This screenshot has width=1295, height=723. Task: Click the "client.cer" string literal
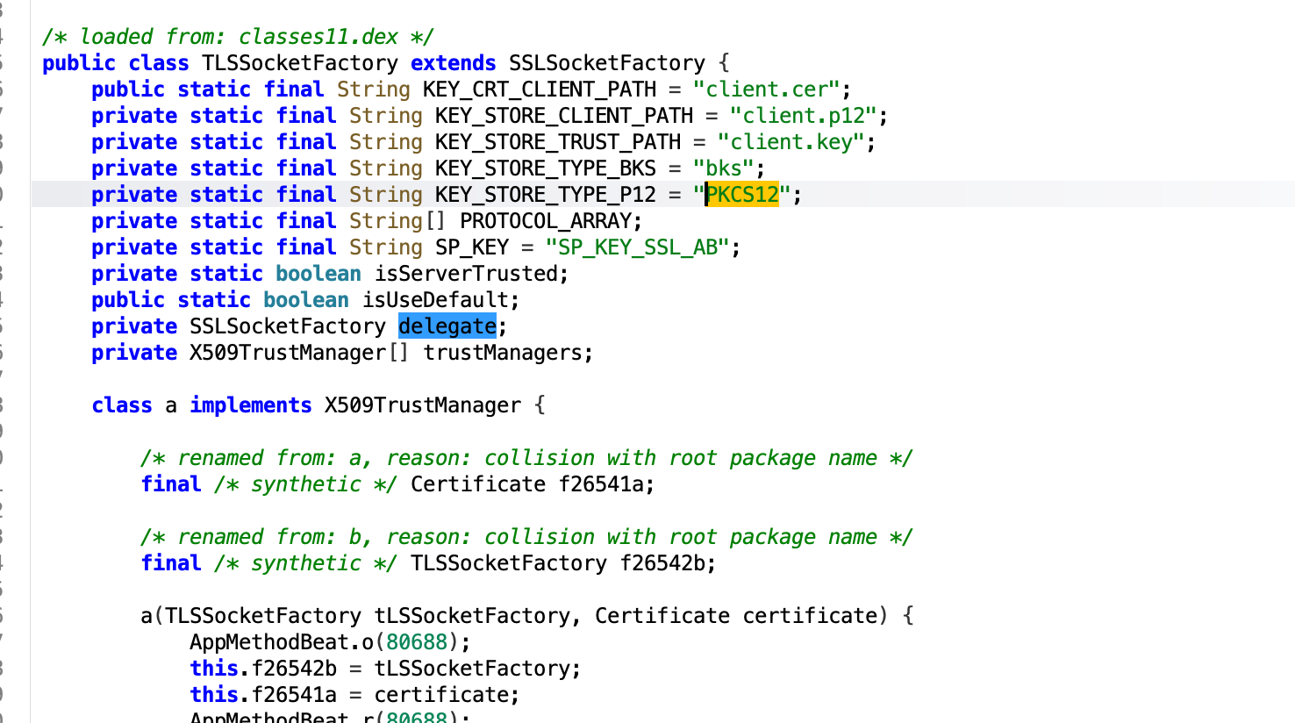coord(767,89)
